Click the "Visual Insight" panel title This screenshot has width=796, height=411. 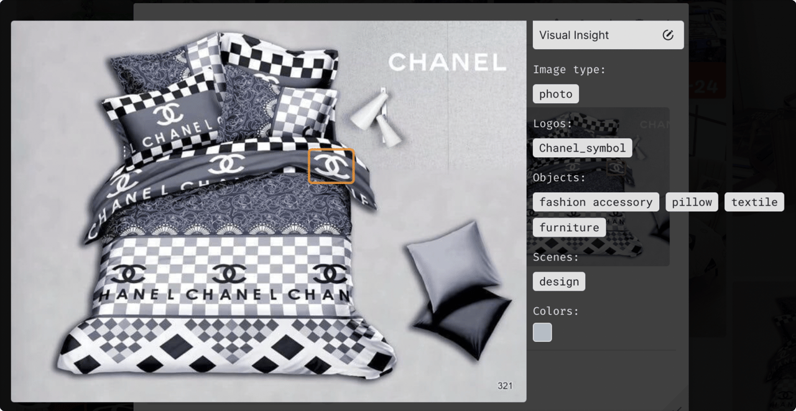tap(573, 35)
